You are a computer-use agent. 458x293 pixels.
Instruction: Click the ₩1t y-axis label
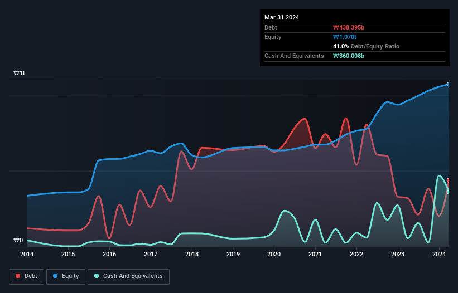20,73
